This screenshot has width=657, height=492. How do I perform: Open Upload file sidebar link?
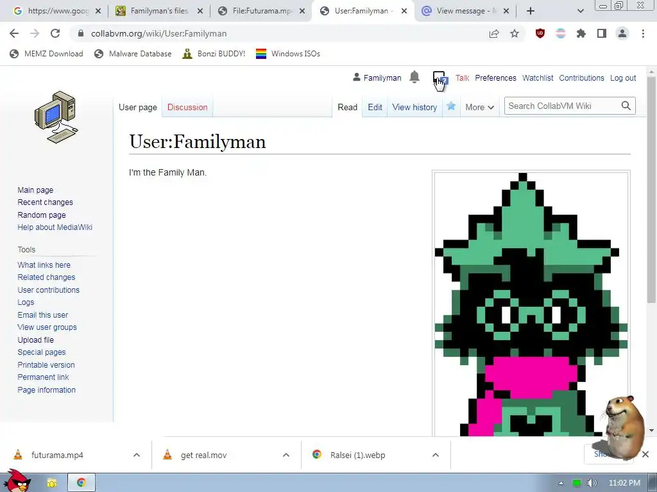(x=36, y=340)
